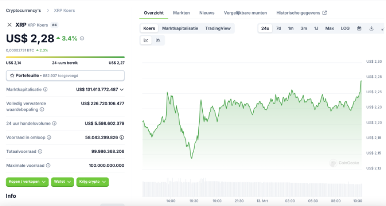Switch to the TradingView chart tab
The image size is (386, 206).
(218, 28)
